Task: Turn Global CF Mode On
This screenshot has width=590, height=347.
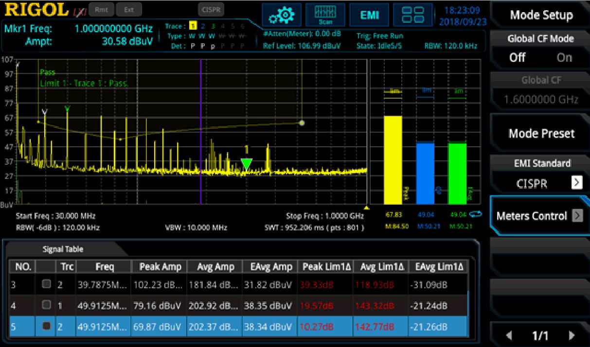Action: [564, 57]
